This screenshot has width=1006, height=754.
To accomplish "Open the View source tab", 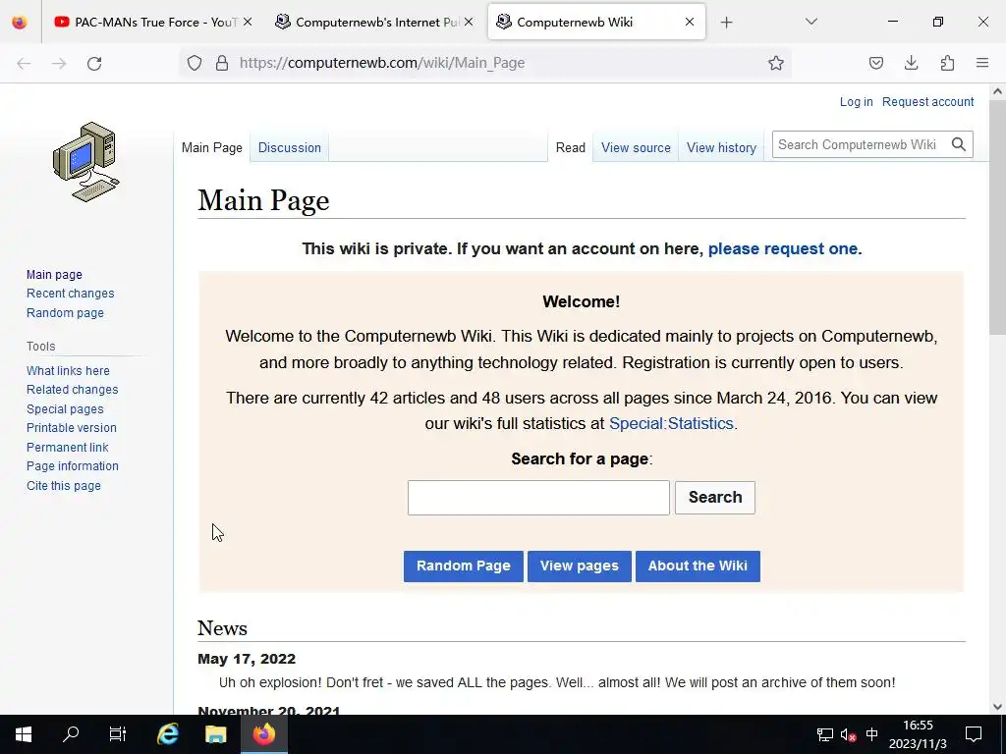I will (636, 147).
